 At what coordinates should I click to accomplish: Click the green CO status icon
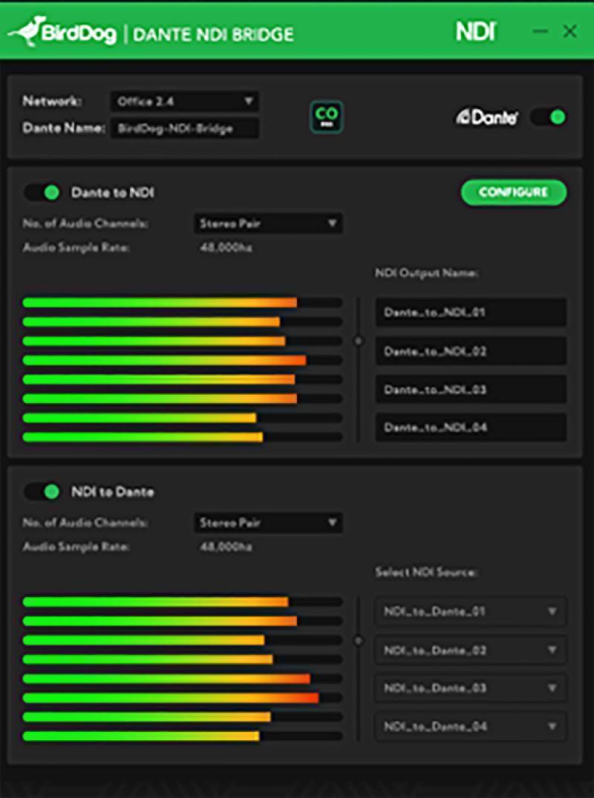point(326,117)
